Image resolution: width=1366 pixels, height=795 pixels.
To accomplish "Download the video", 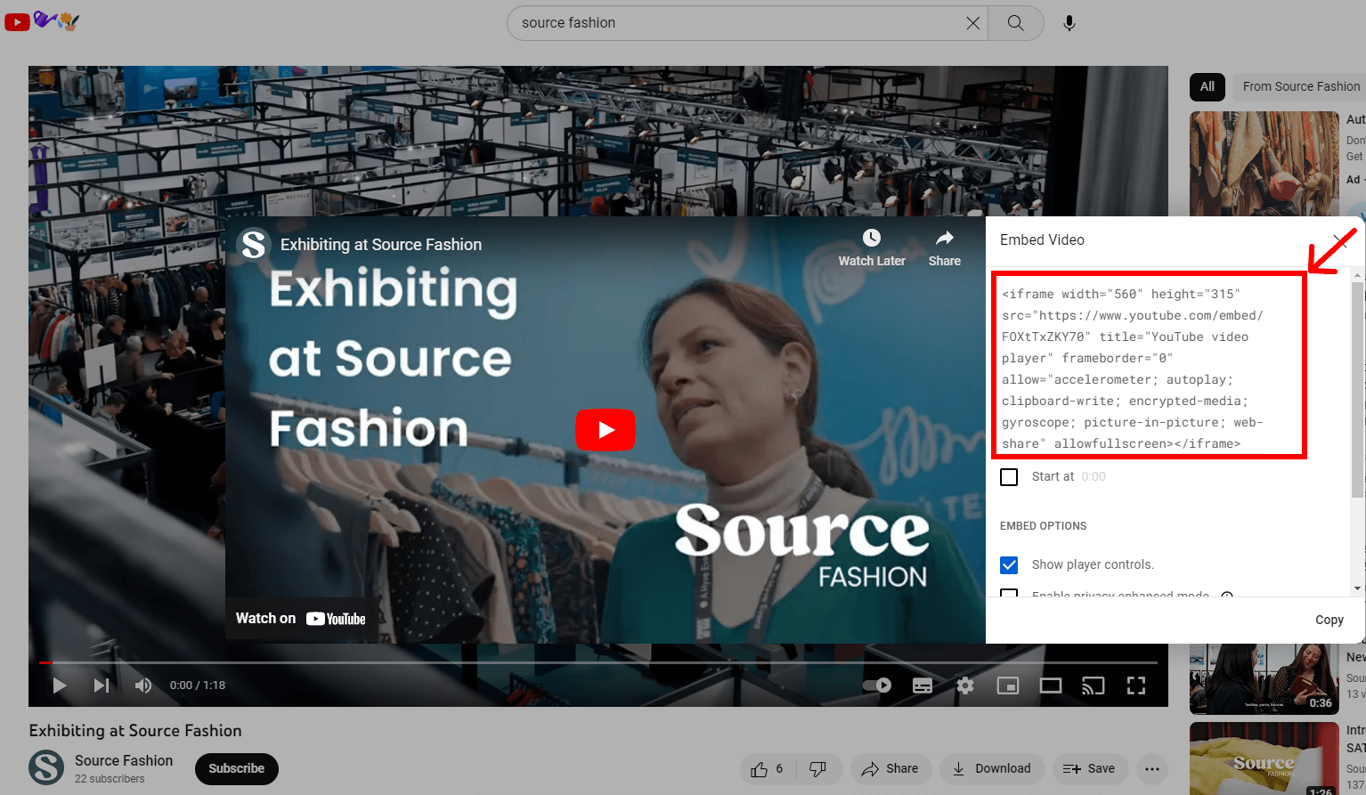I will (992, 768).
